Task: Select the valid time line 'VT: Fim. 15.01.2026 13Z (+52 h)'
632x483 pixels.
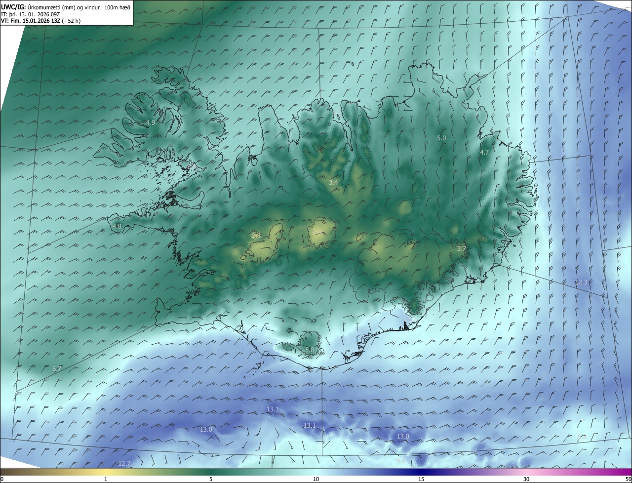Action: [41, 21]
